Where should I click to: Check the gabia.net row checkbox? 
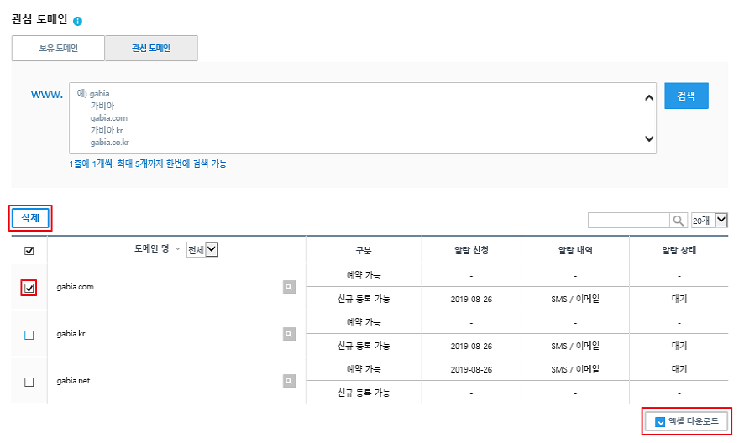pos(29,382)
